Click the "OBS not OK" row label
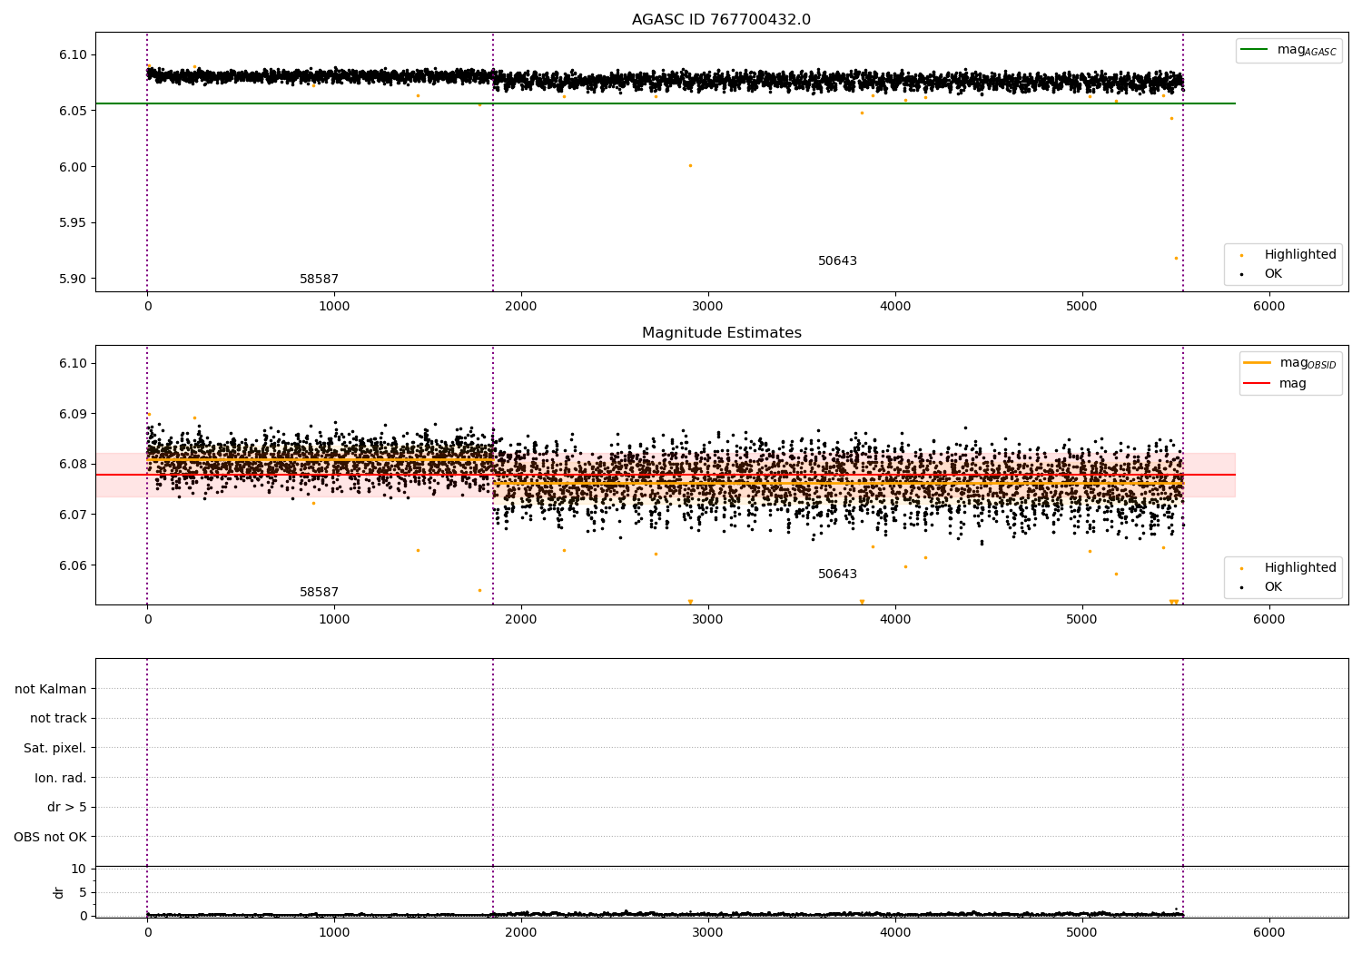The height and width of the screenshot is (953, 1362). click(50, 837)
